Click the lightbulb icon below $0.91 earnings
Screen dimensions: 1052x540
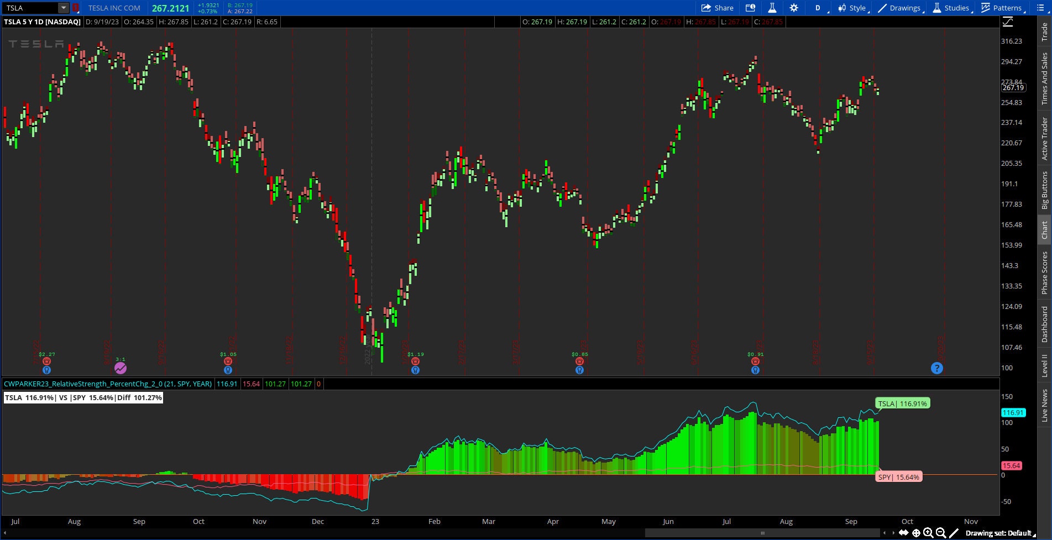tap(755, 370)
